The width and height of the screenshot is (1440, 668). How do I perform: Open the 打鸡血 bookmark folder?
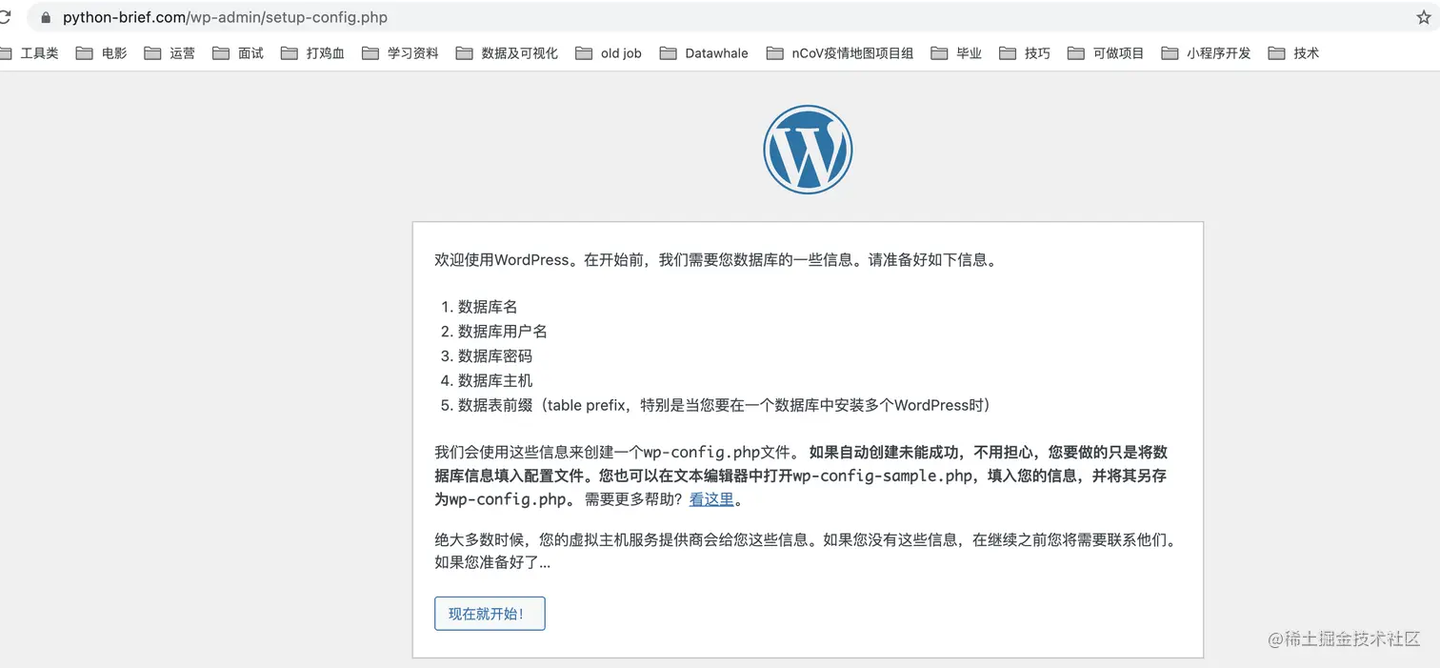pos(312,53)
